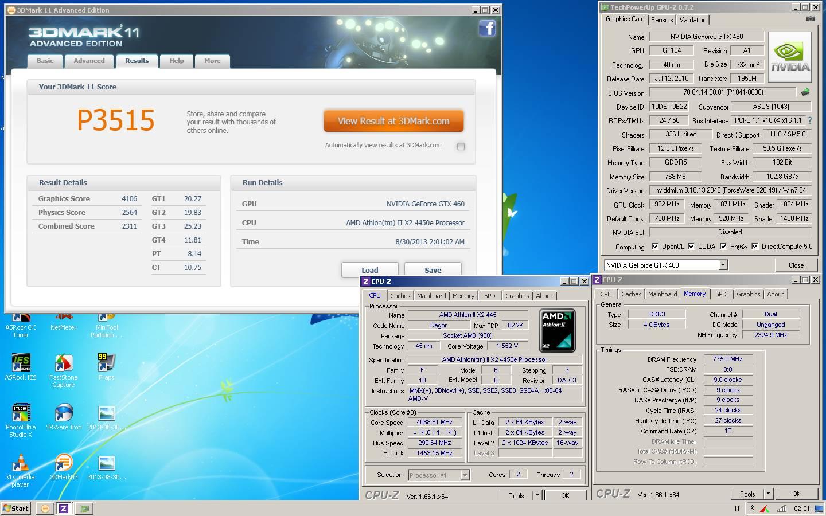
Task: Open the GPU selection dropdown in GPU-Z
Action: (723, 265)
